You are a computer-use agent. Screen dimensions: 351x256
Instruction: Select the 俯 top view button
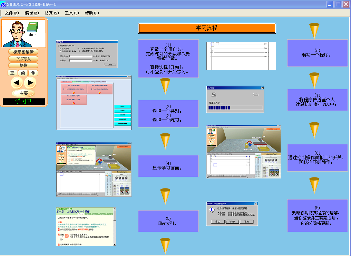23,73
